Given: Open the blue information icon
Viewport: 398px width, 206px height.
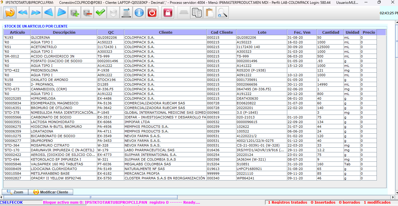Looking at the screenshot, I should coord(139,13).
